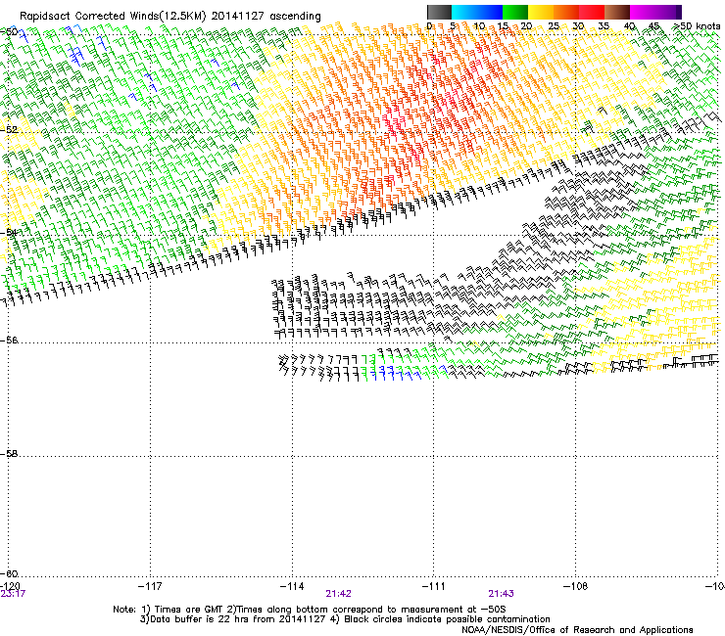Select the gray 0-5 knots color segment
The image size is (725, 636).
[x=439, y=12]
